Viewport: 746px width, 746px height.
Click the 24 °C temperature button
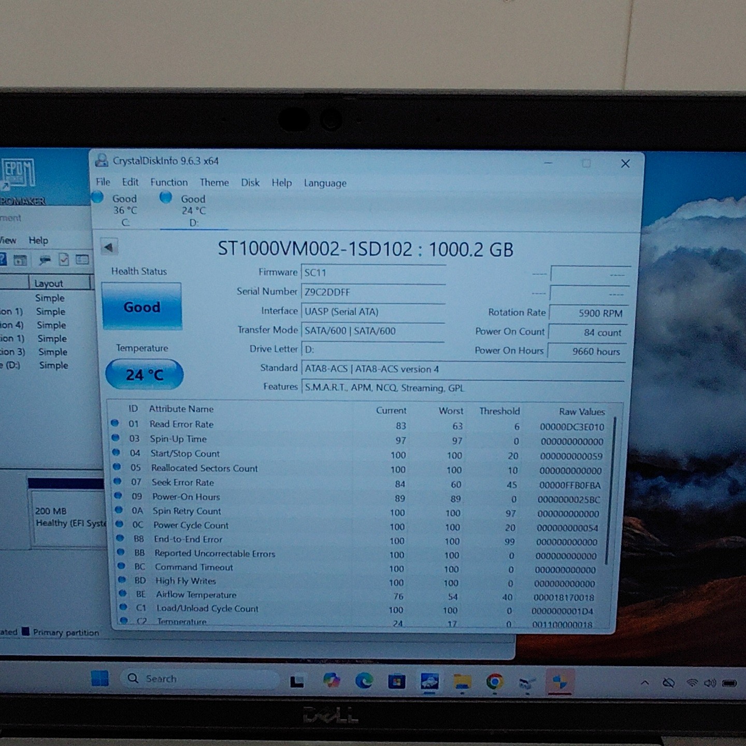pyautogui.click(x=145, y=375)
